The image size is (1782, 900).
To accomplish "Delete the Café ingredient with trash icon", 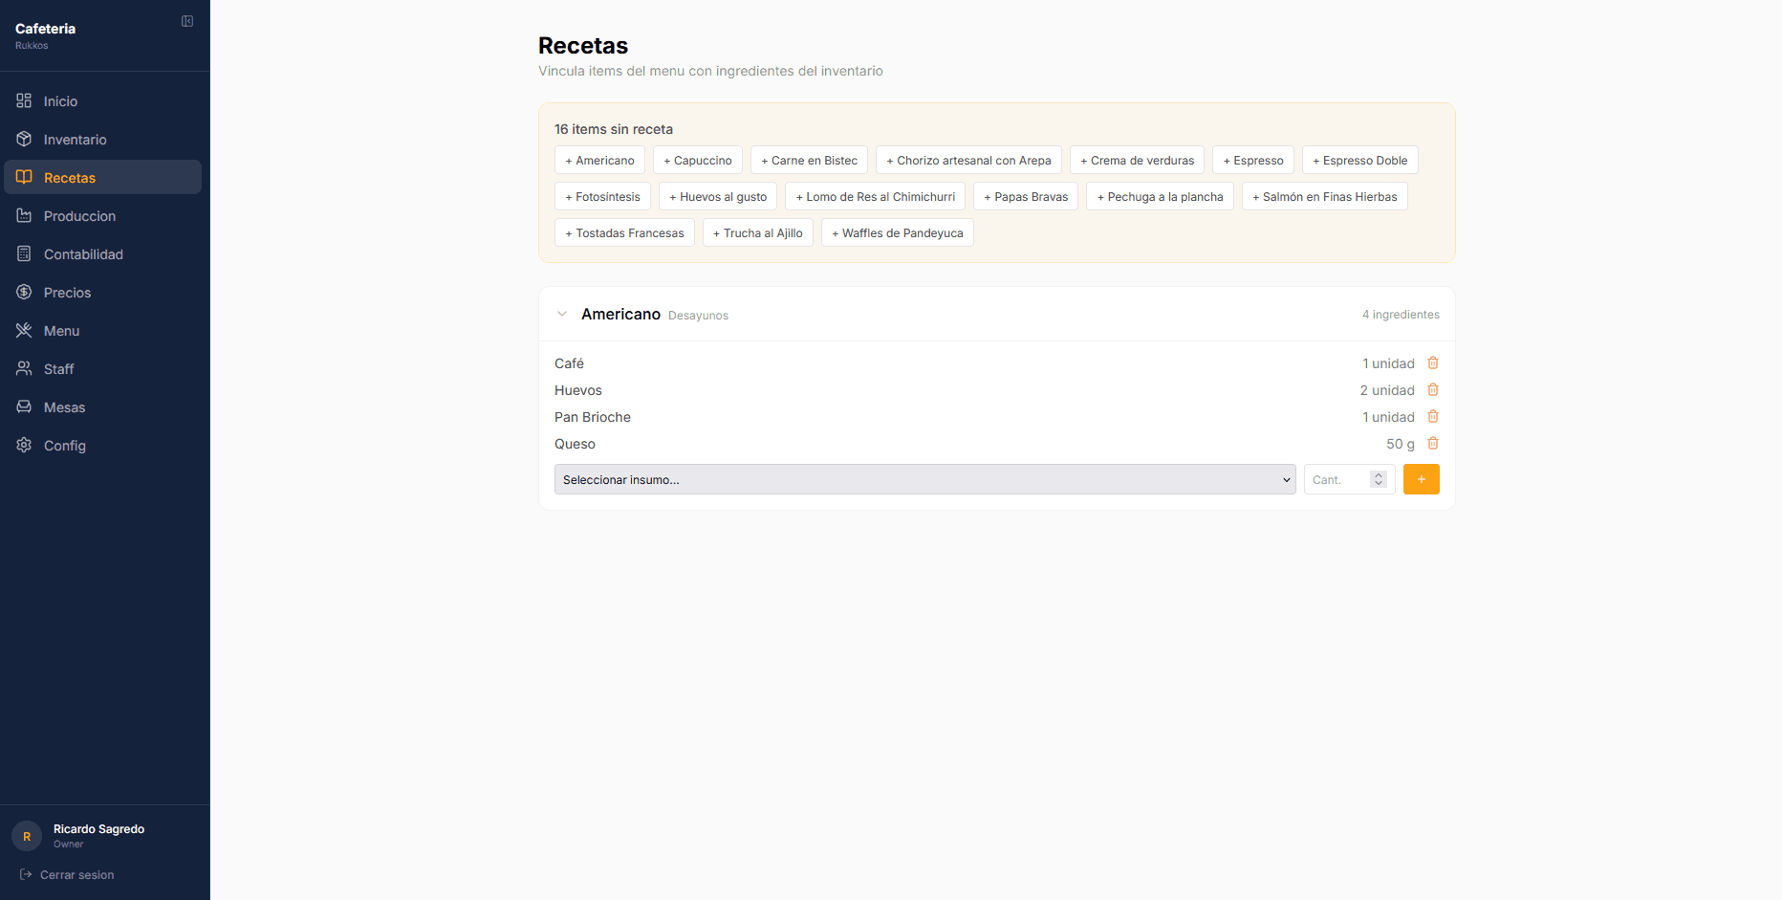I will (1432, 363).
